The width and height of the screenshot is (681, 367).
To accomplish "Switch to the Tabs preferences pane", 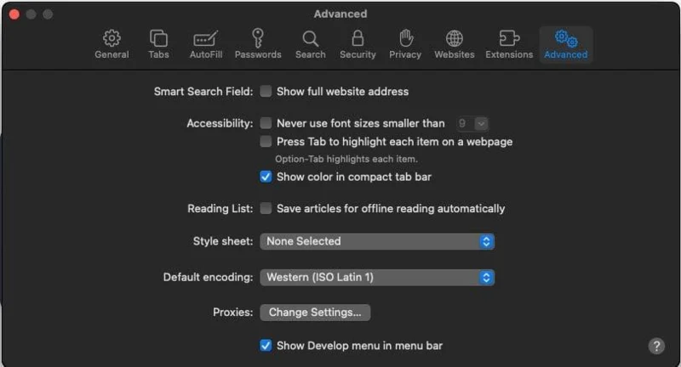I will (x=158, y=44).
